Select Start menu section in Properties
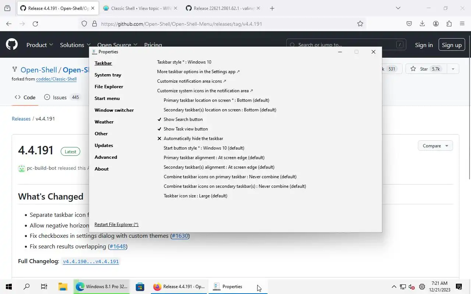Image resolution: width=471 pixels, height=294 pixels. click(107, 98)
